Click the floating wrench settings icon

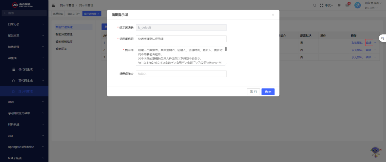(382, 38)
